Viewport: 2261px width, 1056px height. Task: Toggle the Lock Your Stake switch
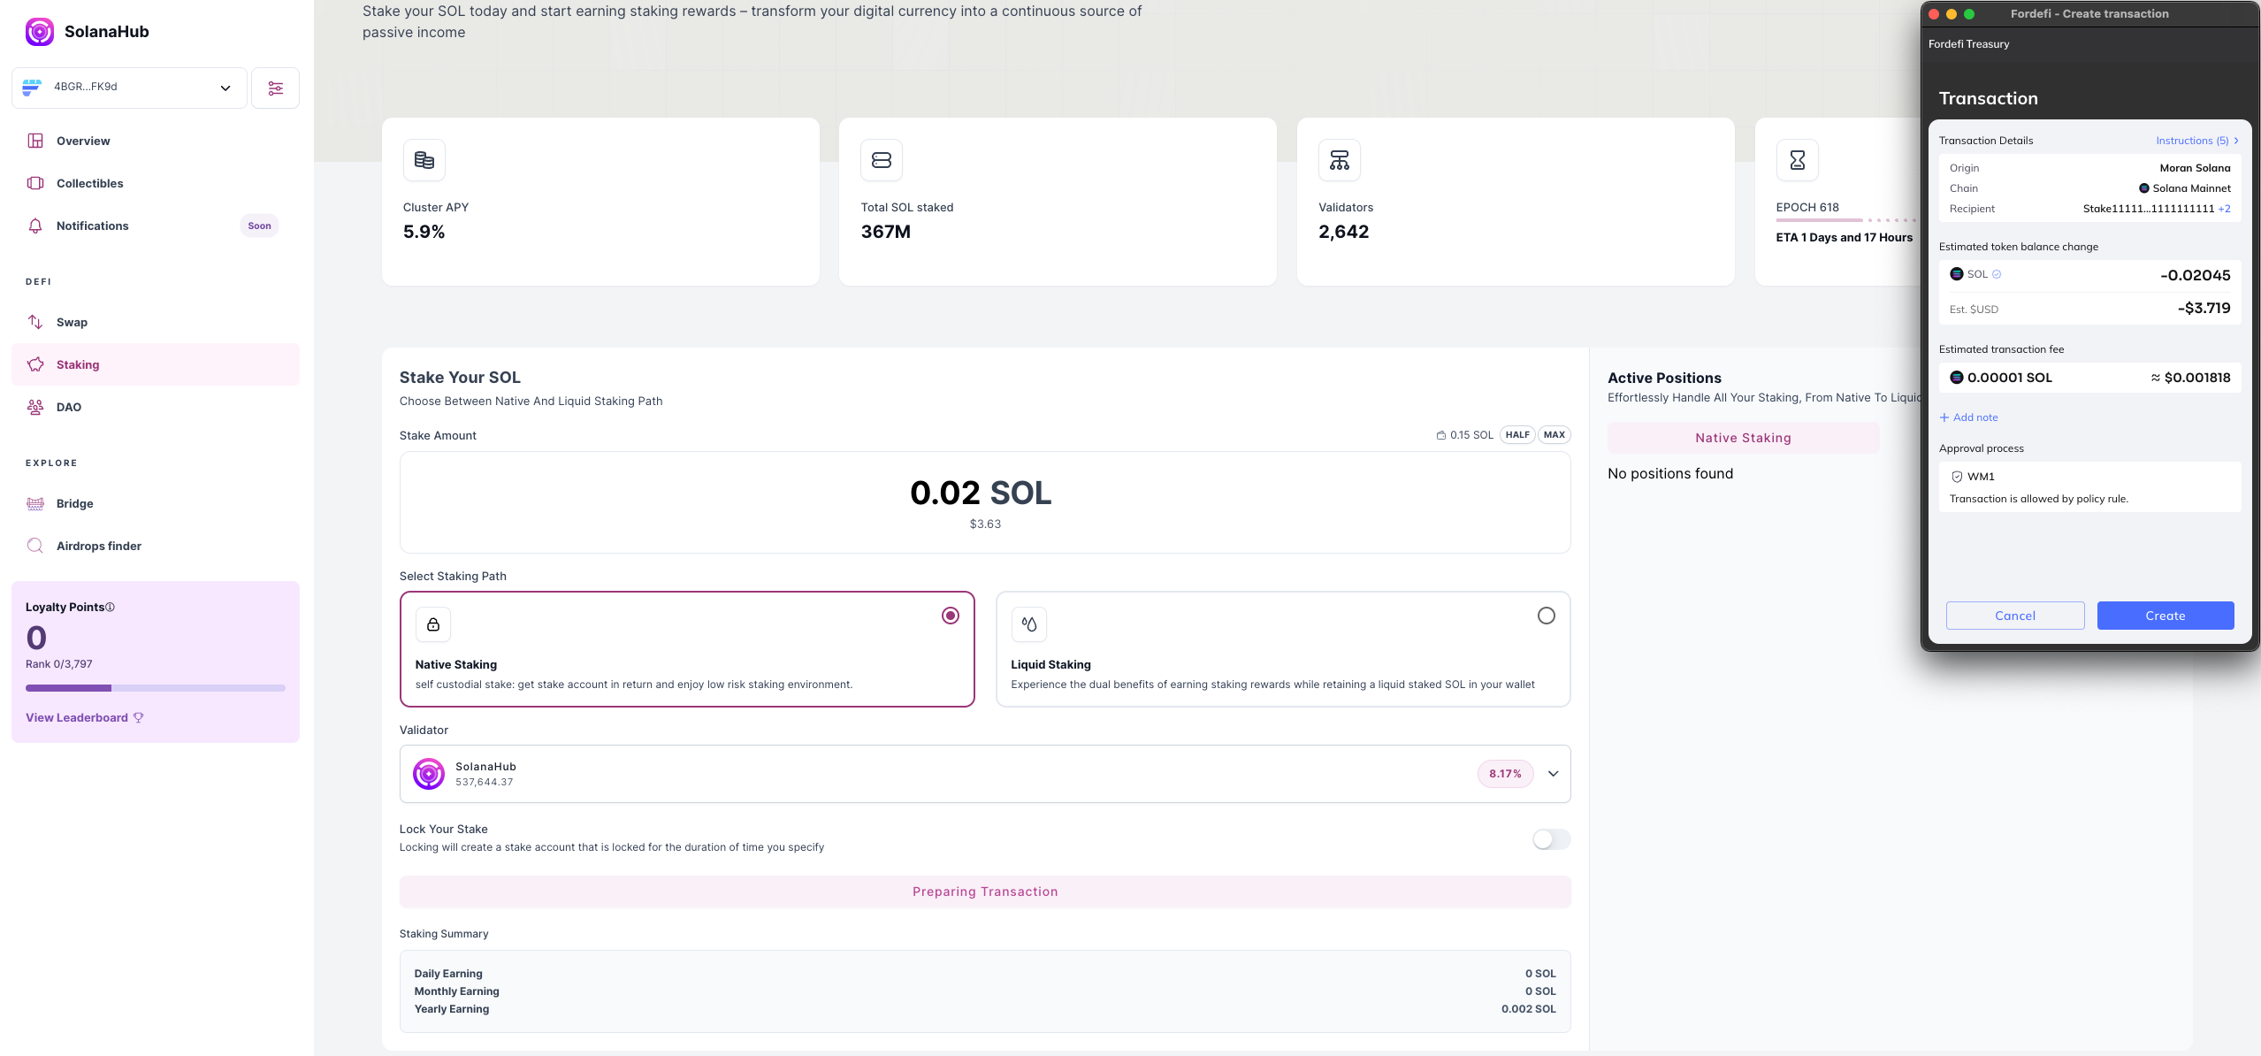pyautogui.click(x=1551, y=839)
